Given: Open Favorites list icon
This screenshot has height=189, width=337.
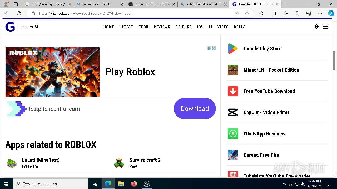Looking at the screenshot, I should (285, 13).
